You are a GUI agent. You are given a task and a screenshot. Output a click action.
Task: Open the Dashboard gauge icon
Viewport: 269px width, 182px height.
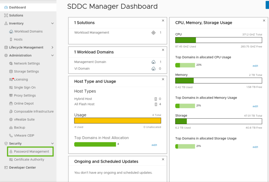6,7
